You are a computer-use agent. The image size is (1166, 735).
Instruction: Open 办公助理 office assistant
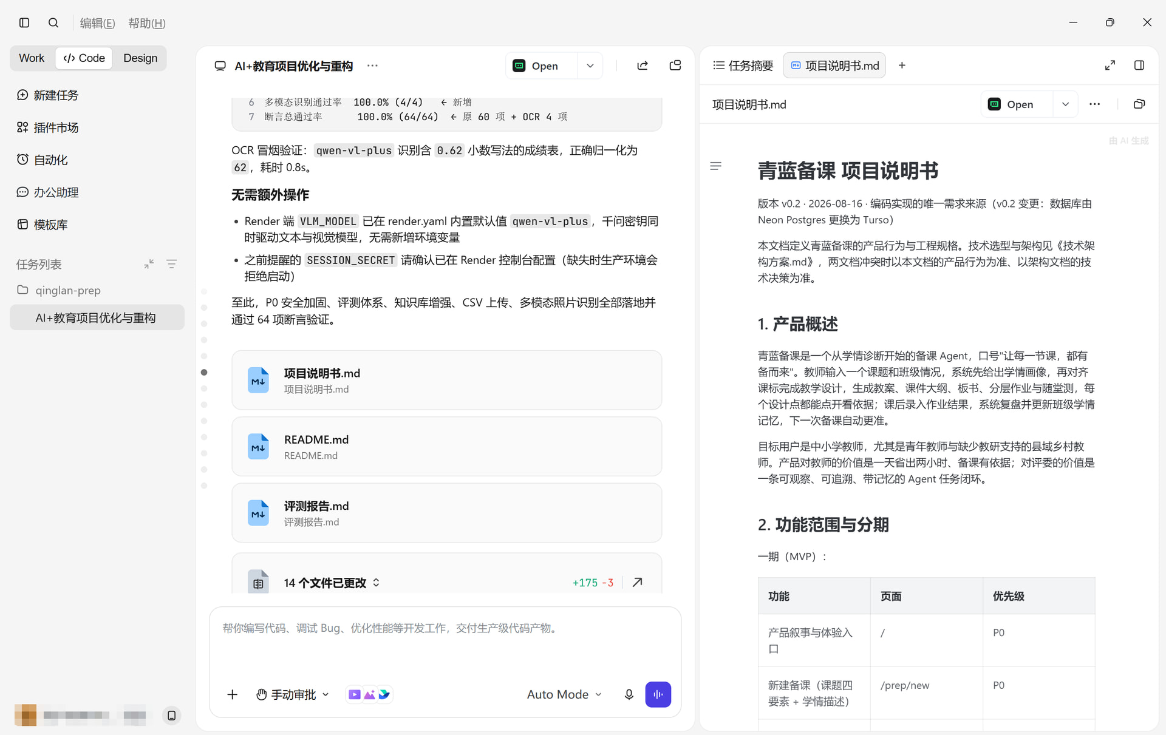point(47,192)
